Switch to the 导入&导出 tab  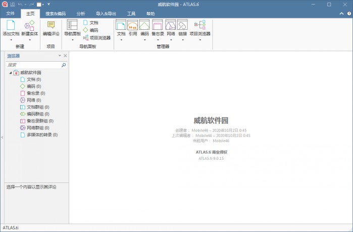coord(106,14)
